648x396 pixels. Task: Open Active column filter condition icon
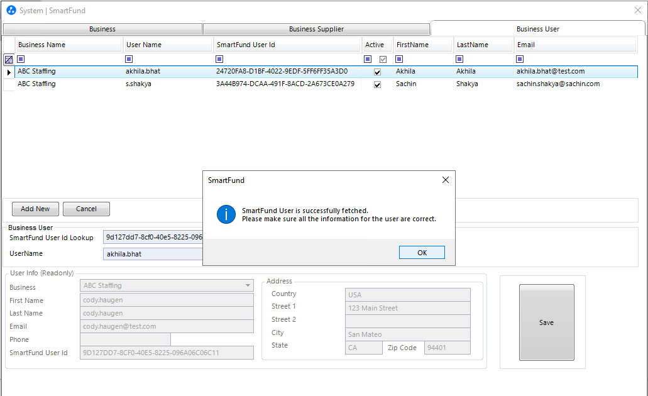click(368, 59)
